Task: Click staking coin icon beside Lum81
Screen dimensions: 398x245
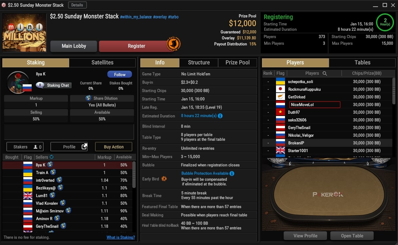Action: tap(52, 195)
